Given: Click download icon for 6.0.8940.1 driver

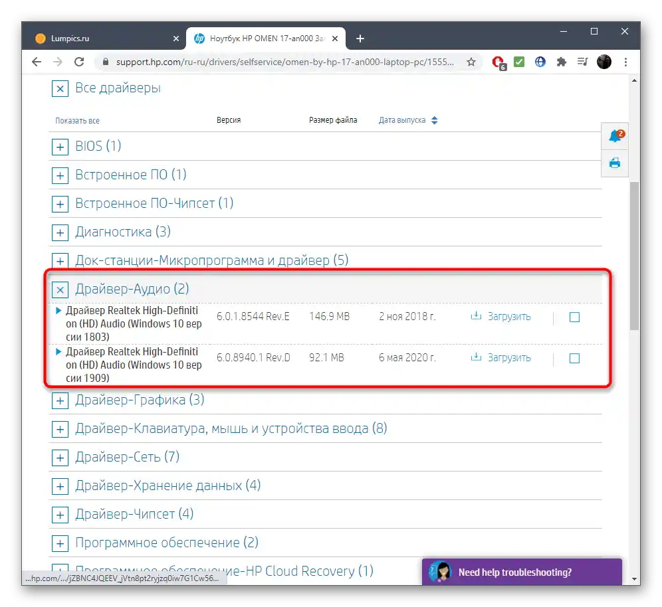Looking at the screenshot, I should click(476, 357).
